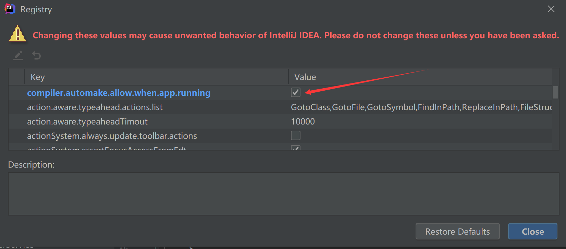Click the pencil edit icon

(18, 55)
